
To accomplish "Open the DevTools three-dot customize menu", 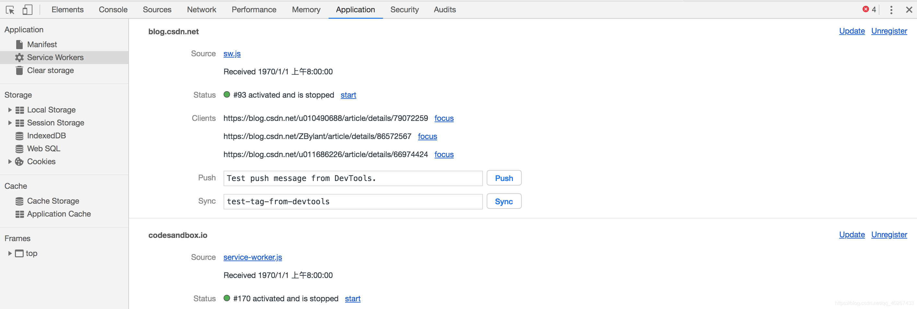I will 891,10.
